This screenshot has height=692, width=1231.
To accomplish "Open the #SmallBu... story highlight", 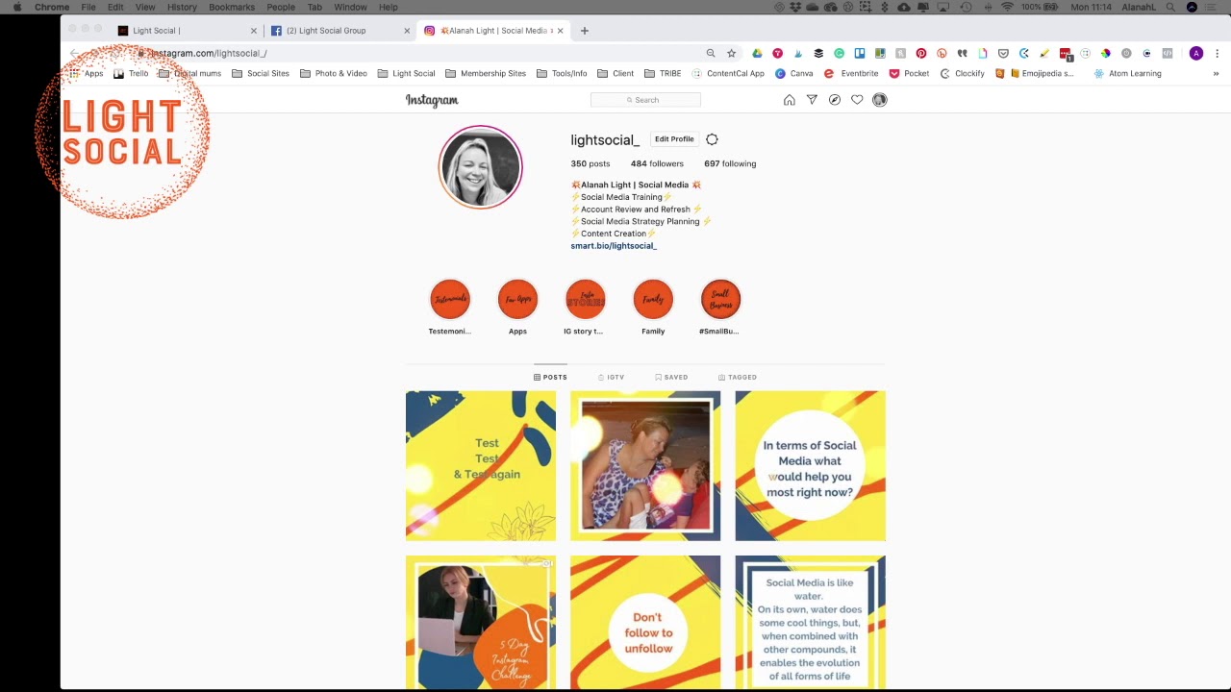I will pyautogui.click(x=720, y=308).
